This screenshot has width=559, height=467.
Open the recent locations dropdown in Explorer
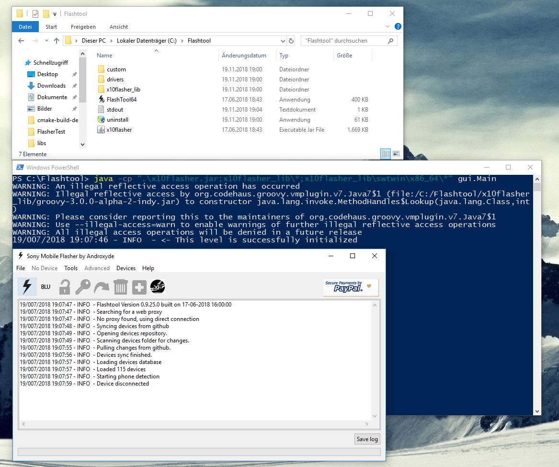point(46,41)
